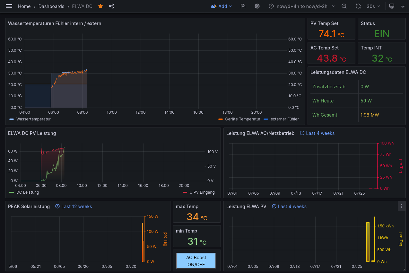Toggle the Wassertemperatur legend series
Viewport: 409px width, 273px height.
pyautogui.click(x=33, y=119)
